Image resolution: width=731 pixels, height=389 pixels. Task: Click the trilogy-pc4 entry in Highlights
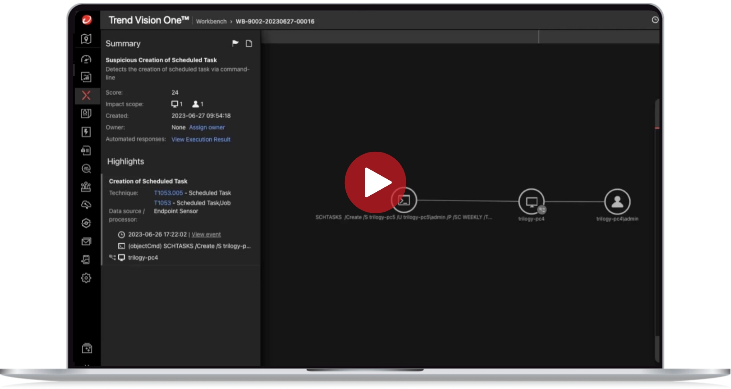pyautogui.click(x=143, y=258)
